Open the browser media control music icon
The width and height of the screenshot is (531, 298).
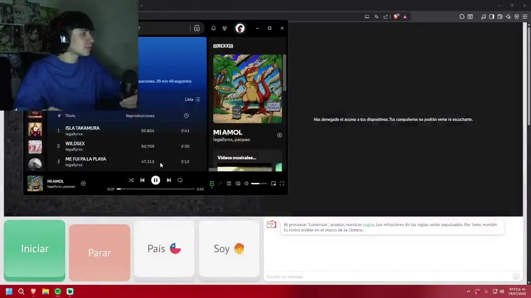click(x=483, y=17)
